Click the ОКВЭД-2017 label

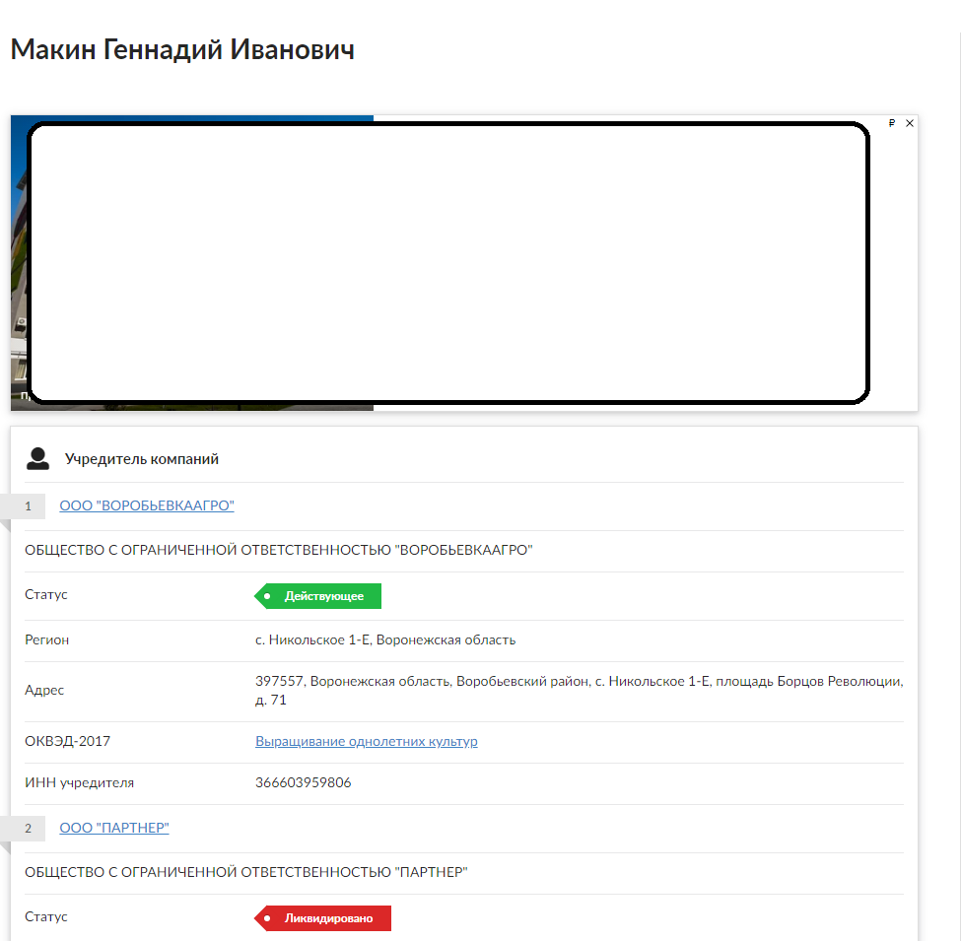67,741
